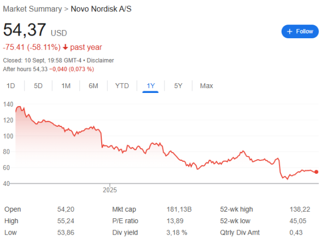The height and width of the screenshot is (245, 328).
Task: Switch to the 5D range tab
Action: point(38,86)
